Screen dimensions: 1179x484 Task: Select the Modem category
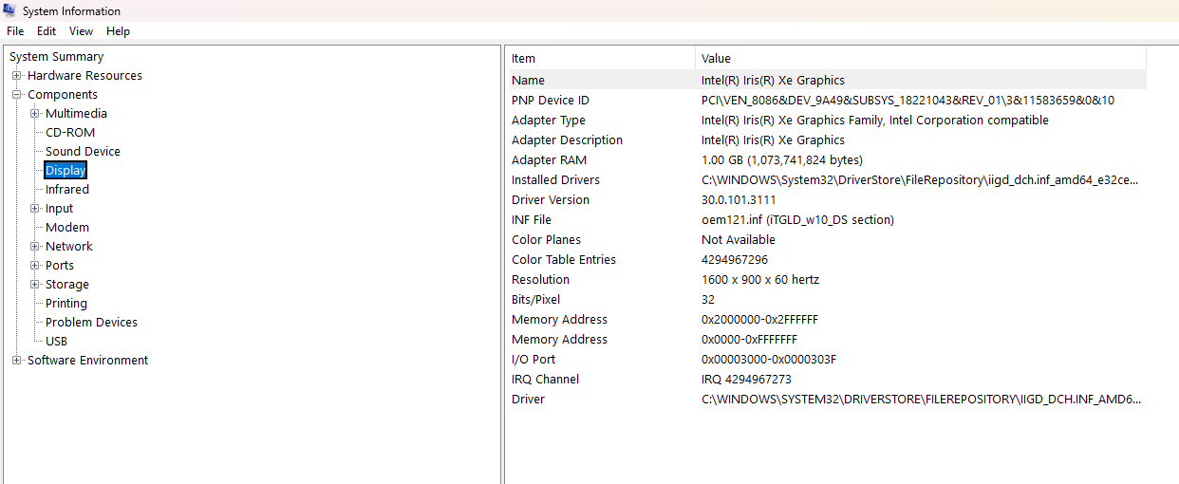[x=67, y=228]
